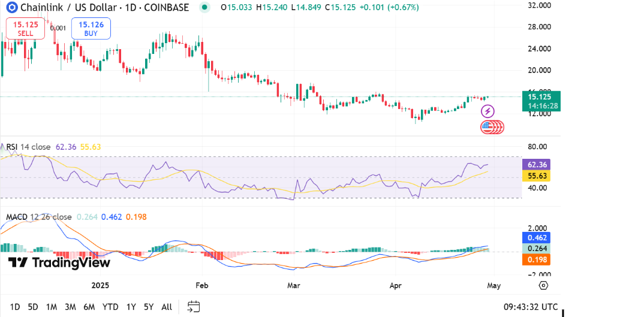The image size is (617, 317).
Task: Click the RSI value tag 62.36
Action: 536,165
